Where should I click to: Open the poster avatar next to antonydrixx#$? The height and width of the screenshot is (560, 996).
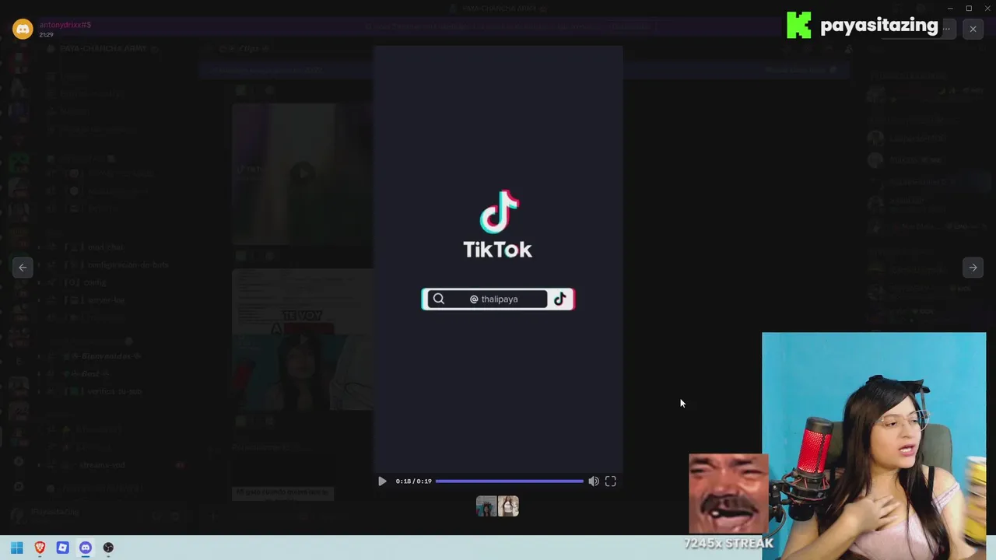point(23,29)
